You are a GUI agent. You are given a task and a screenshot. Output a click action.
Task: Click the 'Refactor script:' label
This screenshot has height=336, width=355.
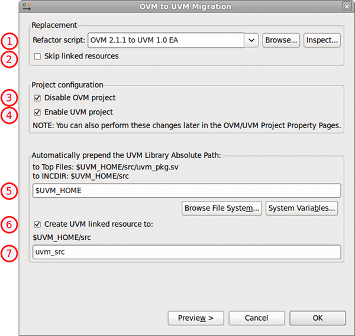click(x=59, y=40)
